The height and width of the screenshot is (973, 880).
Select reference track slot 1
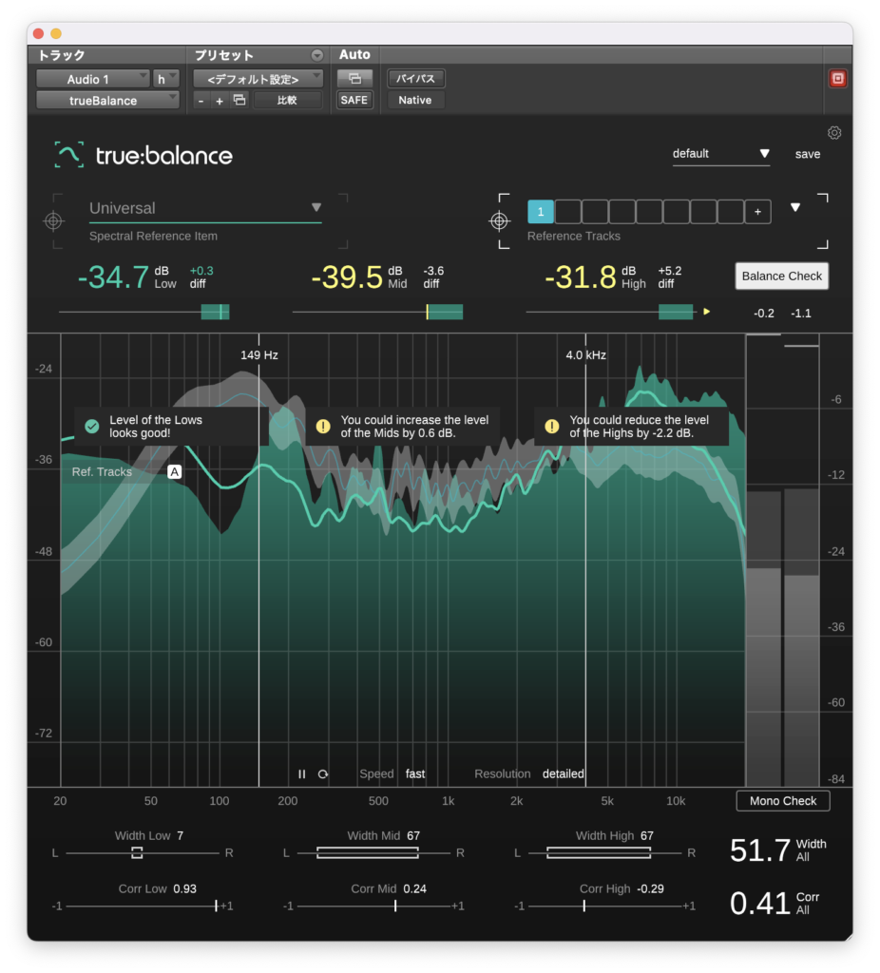click(x=541, y=212)
